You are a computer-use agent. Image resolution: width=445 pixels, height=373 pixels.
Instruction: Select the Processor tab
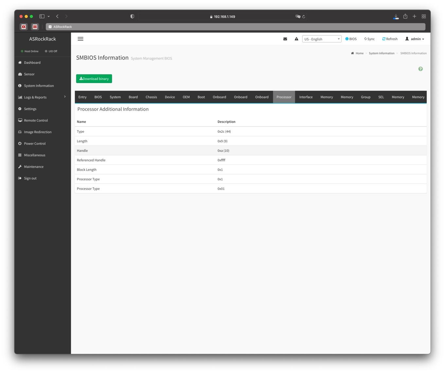click(284, 97)
